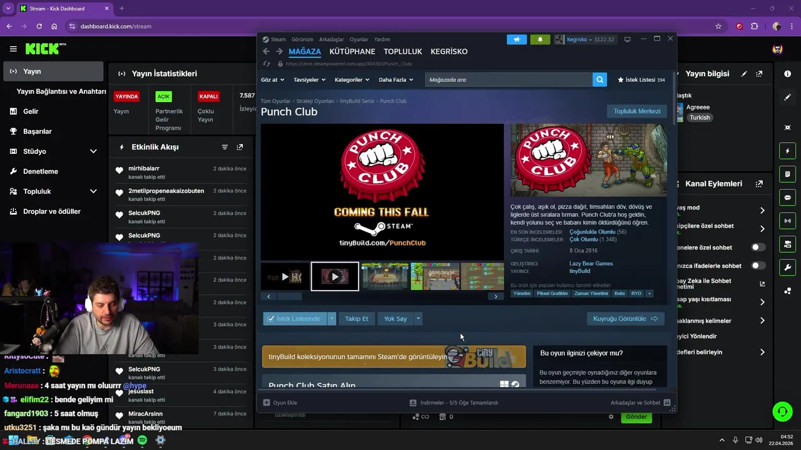The height and width of the screenshot is (450, 801).
Task: Open the Kick info icon in right rail
Action: 787,74
